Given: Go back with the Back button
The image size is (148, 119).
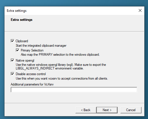Looking at the screenshot, I should tap(86, 110).
